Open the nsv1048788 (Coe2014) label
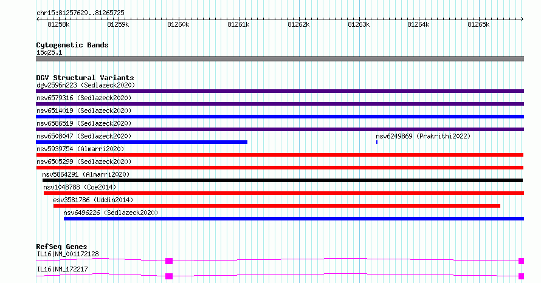The height and width of the screenshot is (283, 541). point(80,187)
